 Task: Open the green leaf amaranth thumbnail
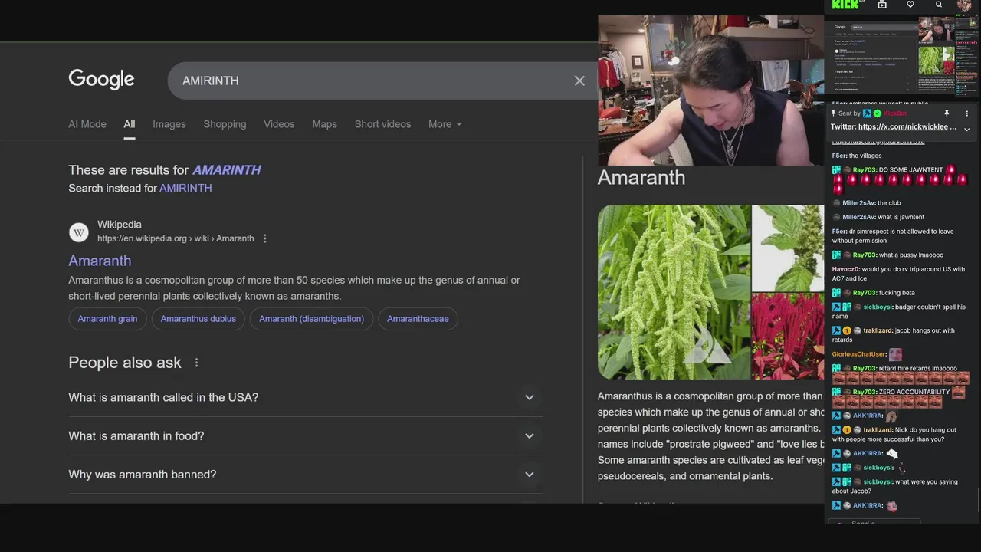click(788, 248)
